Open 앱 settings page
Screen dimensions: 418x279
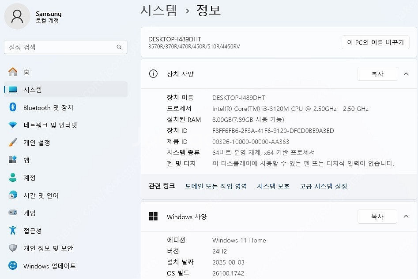(66, 160)
